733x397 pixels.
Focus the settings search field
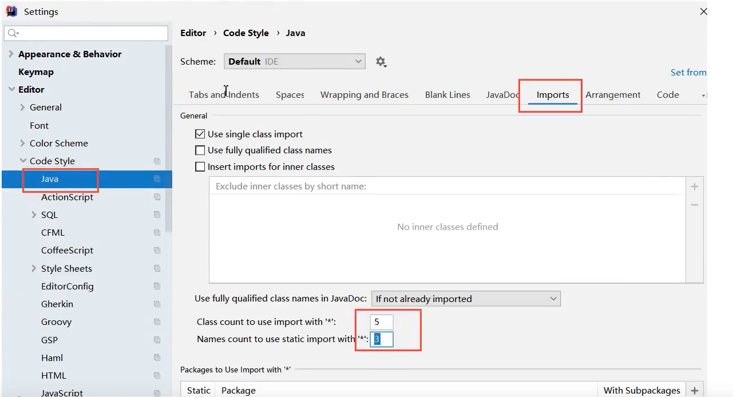coord(86,33)
